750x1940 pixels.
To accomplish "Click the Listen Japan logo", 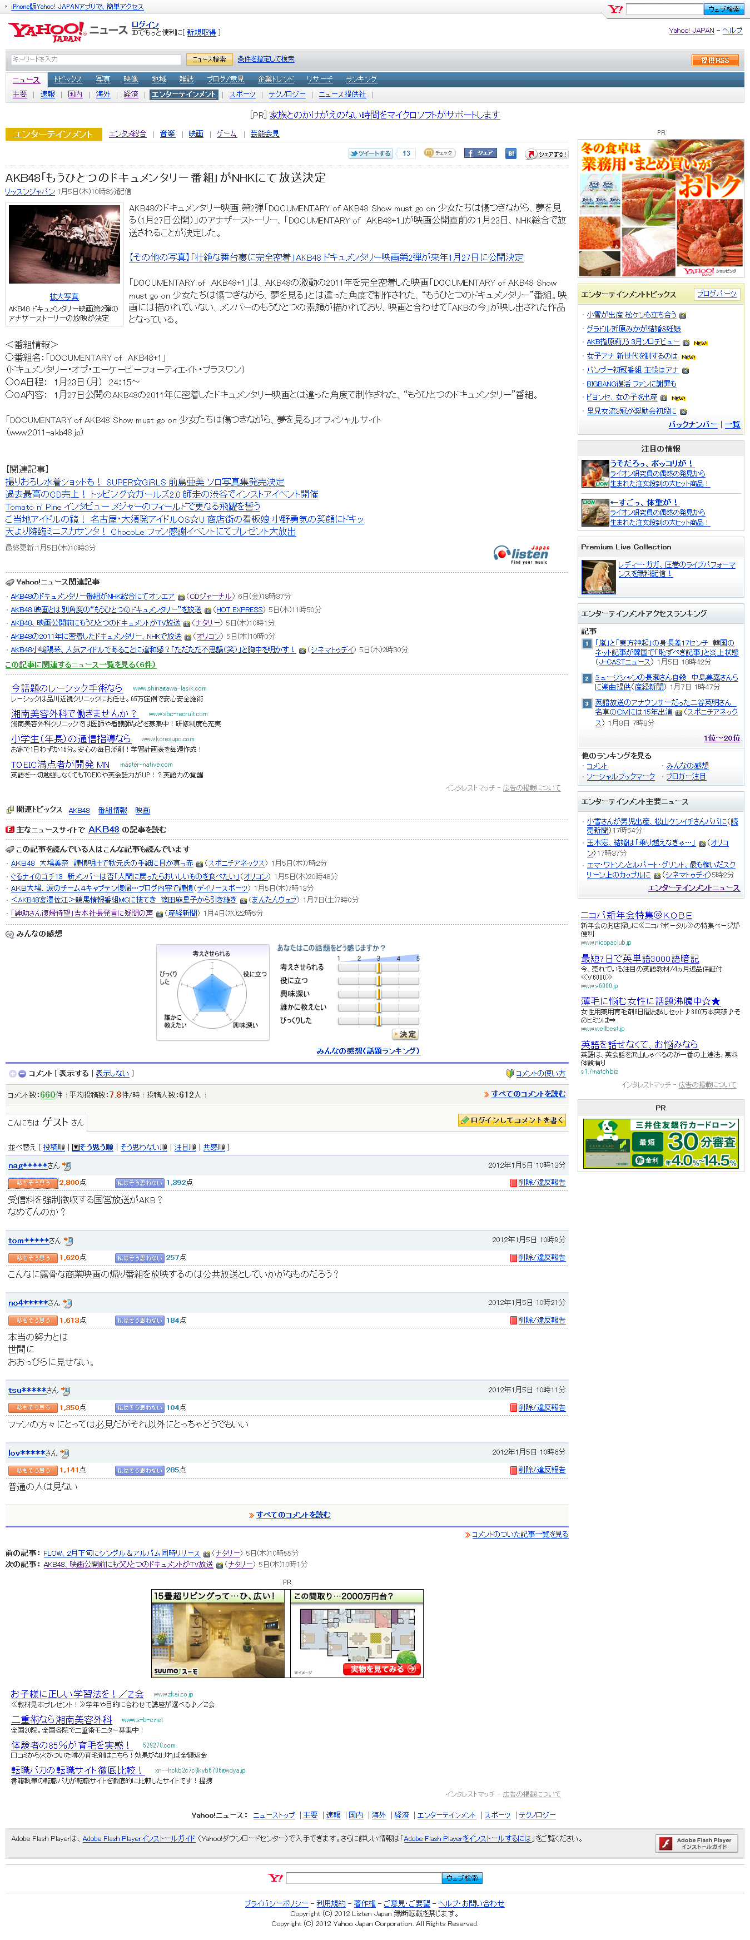I will click(522, 554).
